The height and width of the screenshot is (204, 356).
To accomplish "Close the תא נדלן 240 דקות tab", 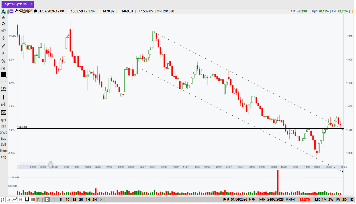I will [x=31, y=4].
